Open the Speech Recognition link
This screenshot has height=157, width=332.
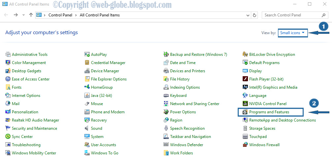pos(187,128)
